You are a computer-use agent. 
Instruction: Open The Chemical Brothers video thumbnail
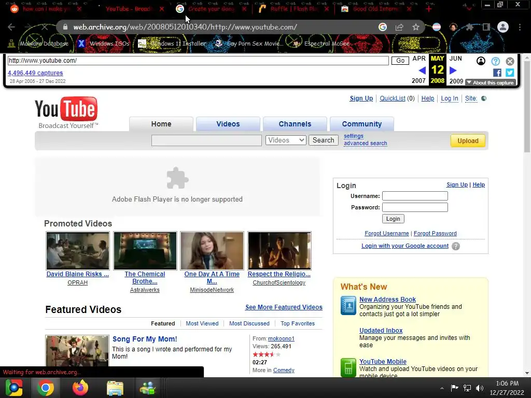145,251
